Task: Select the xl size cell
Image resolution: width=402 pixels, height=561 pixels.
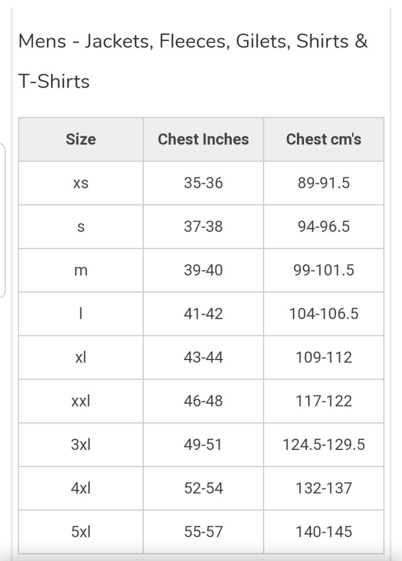Action: pos(80,357)
